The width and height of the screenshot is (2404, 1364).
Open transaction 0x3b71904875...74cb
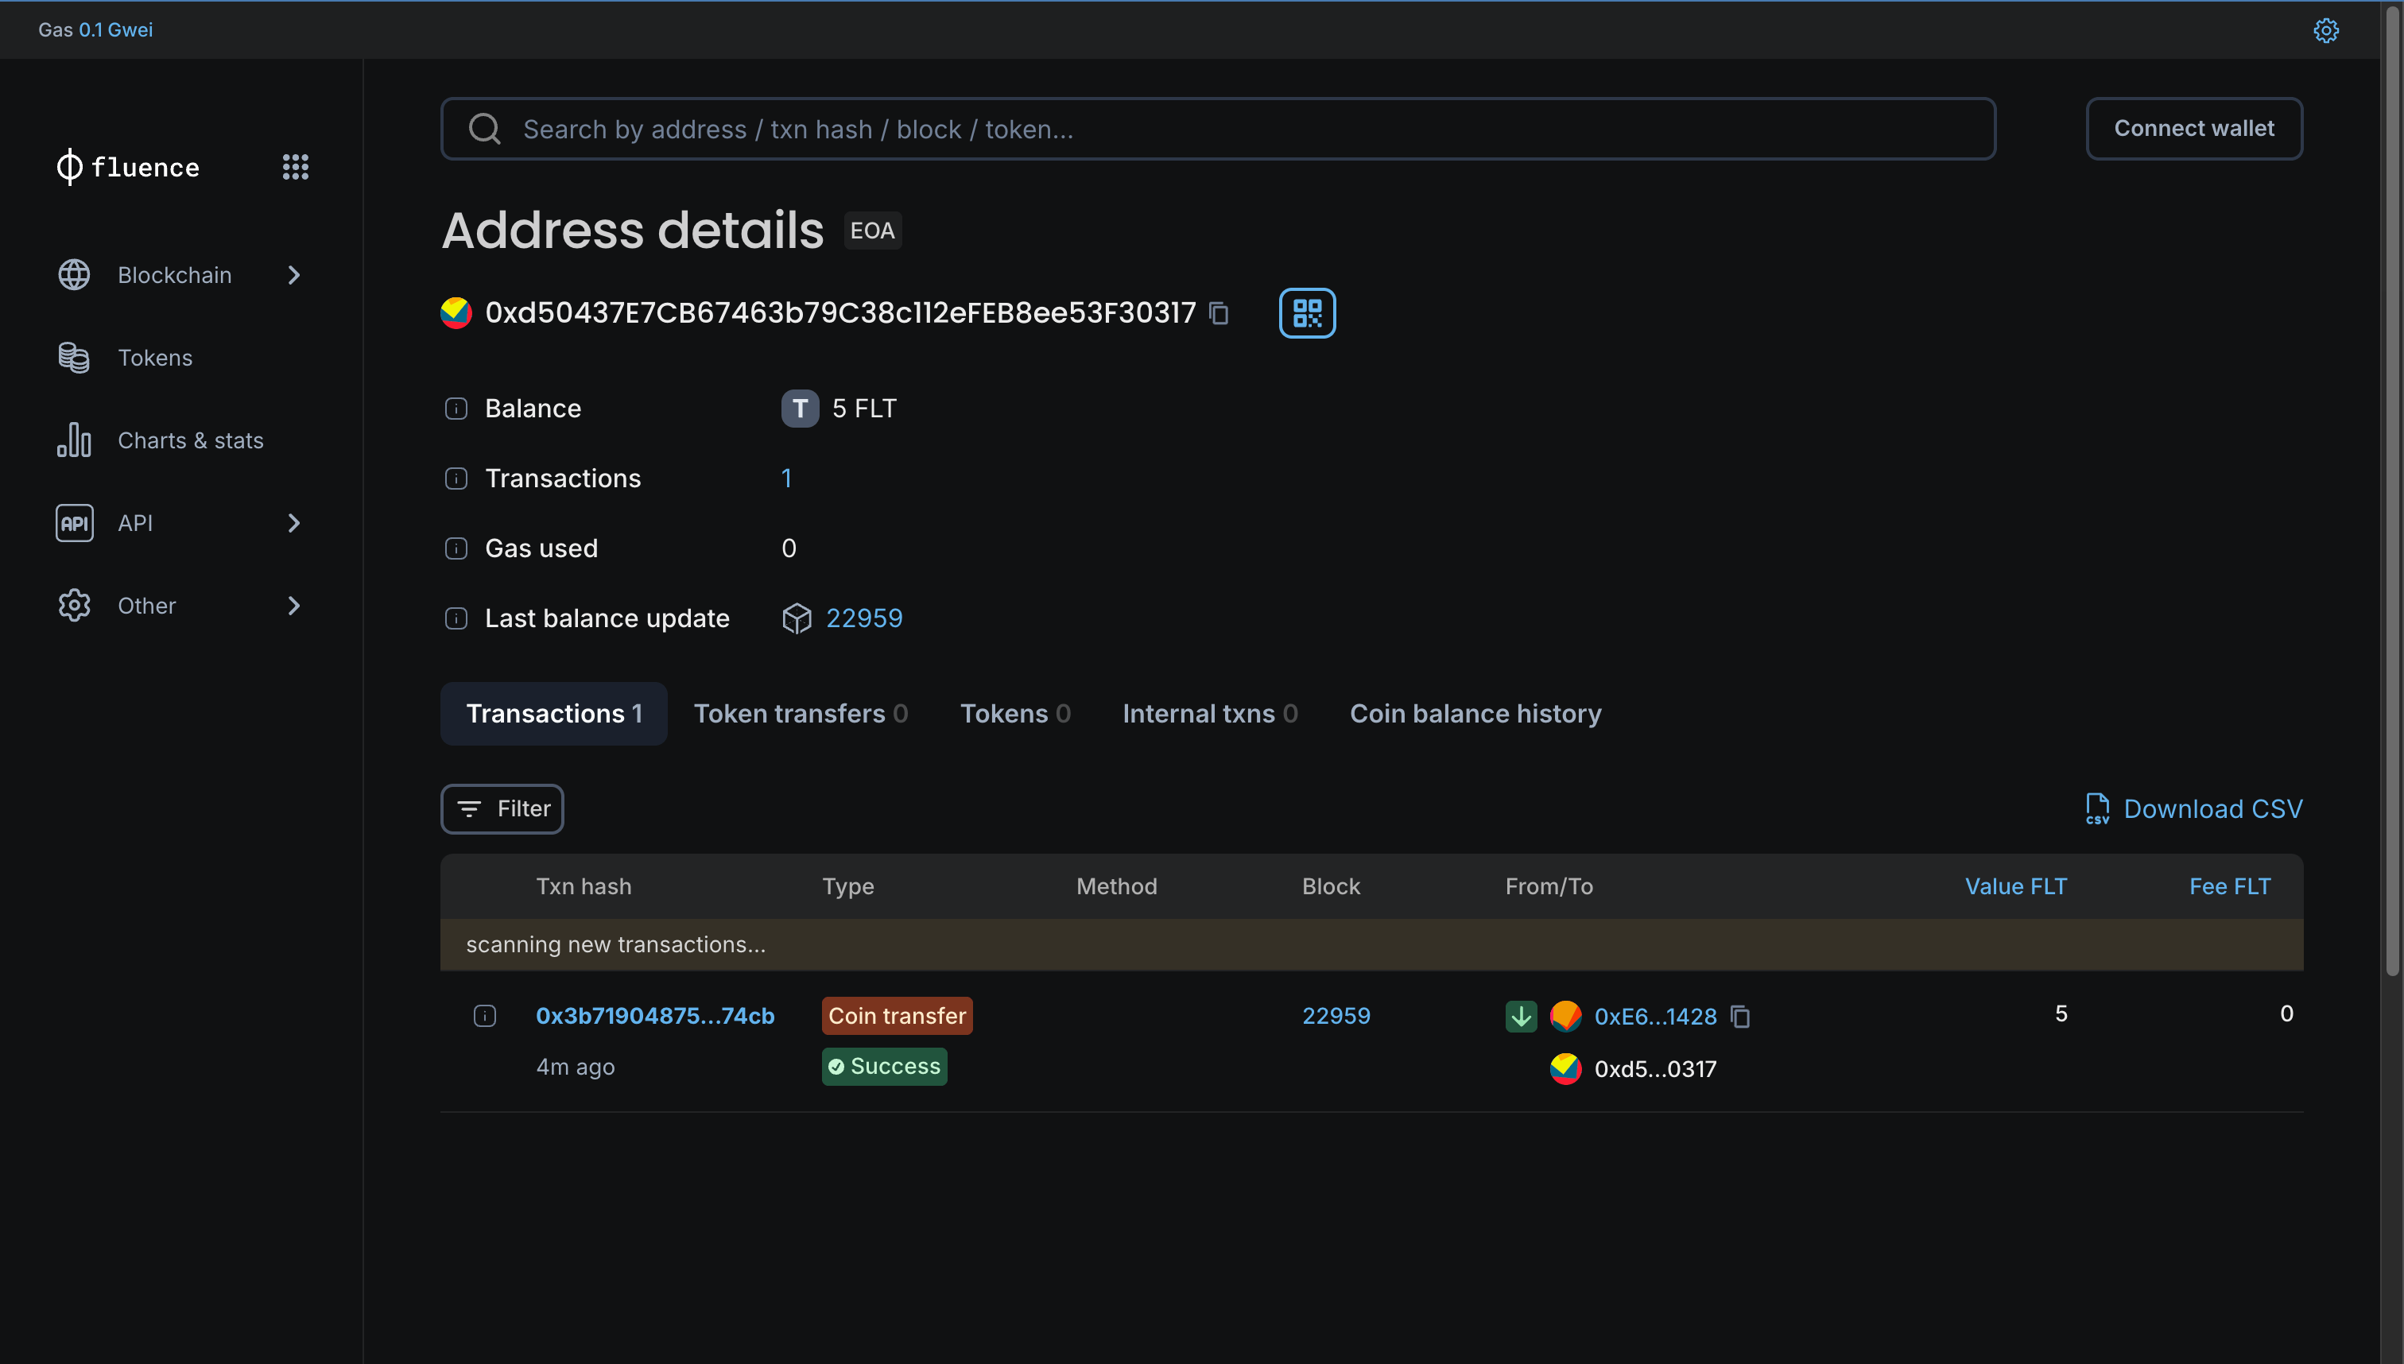[655, 1014]
